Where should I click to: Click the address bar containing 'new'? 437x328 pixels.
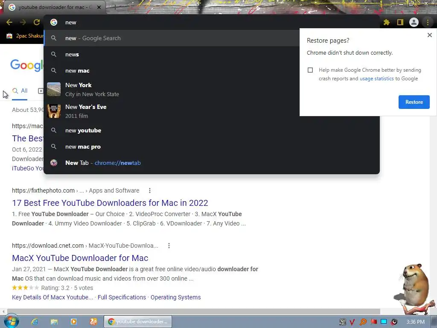[x=212, y=22]
